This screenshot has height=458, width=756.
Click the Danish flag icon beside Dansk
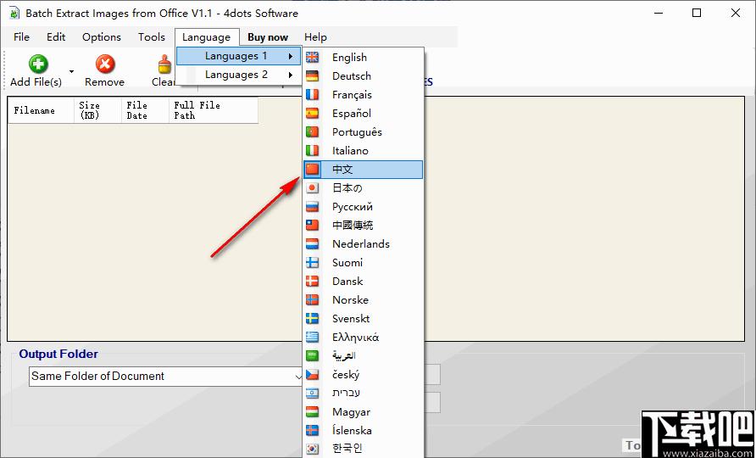(x=313, y=282)
